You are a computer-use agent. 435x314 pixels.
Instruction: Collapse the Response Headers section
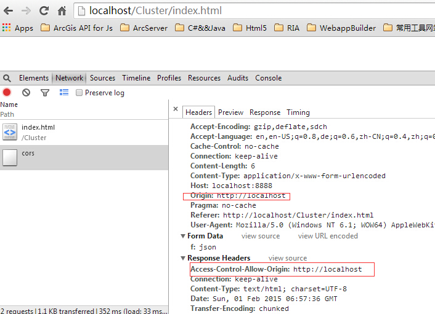(x=183, y=258)
